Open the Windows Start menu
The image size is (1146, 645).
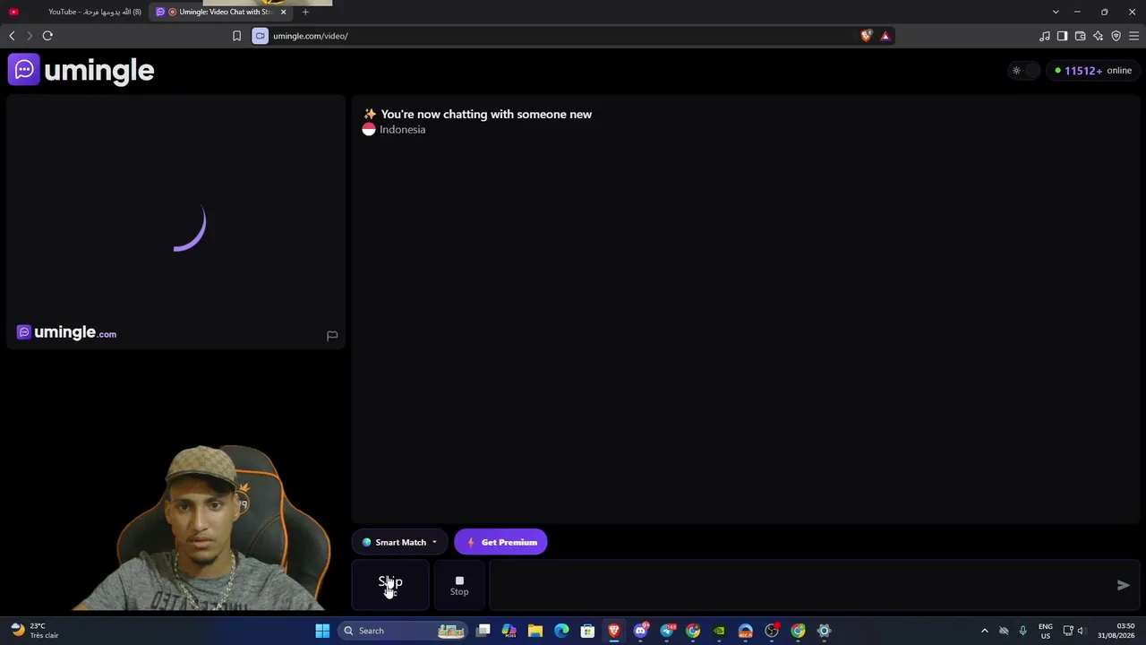pos(322,631)
